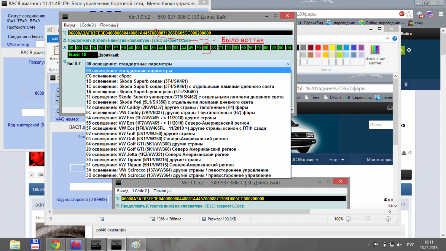Show hidden tray icons arrow
Image resolution: width=446 pixels, height=251 pixels.
368,244
